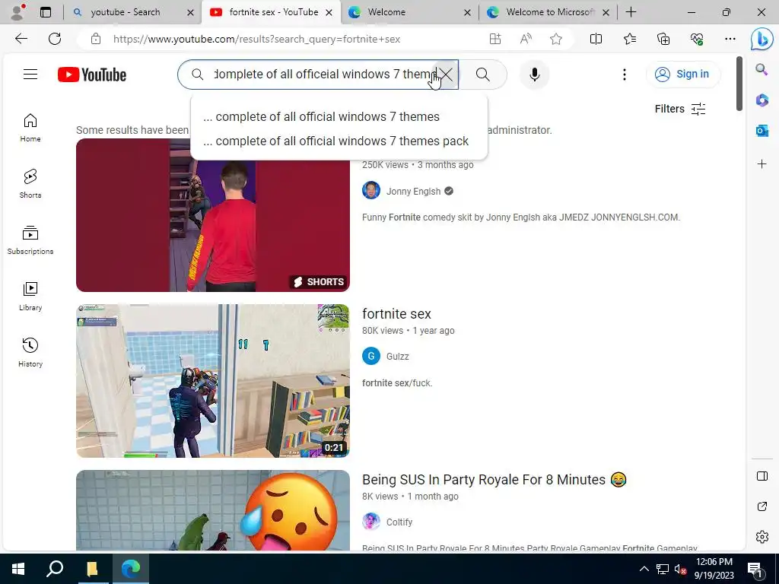The image size is (779, 584).
Task: Pick suggestion 'complete of all official windows 7 themes'
Action: pyautogui.click(x=339, y=116)
